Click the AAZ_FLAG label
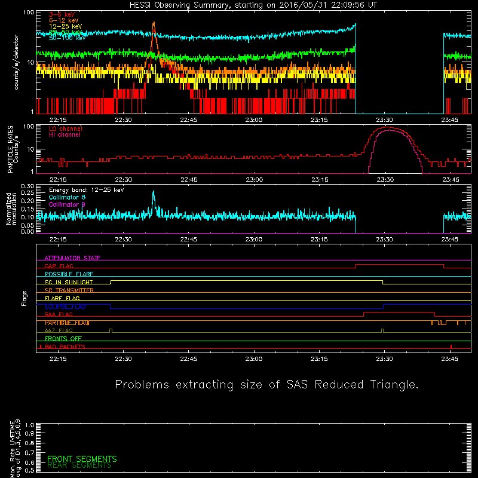Viewport: 478px width, 478px height. tap(59, 331)
